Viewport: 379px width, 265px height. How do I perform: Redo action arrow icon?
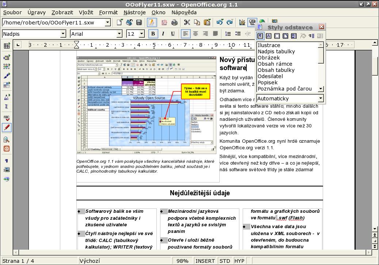tap(230, 22)
